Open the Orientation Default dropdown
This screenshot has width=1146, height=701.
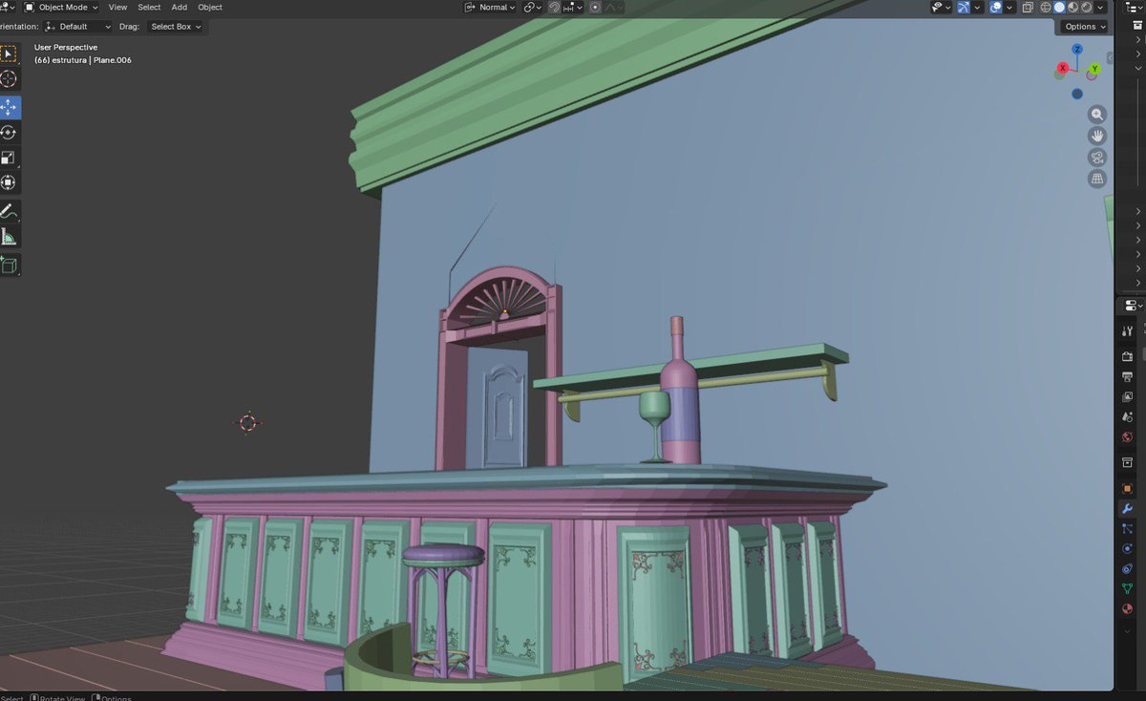point(78,27)
